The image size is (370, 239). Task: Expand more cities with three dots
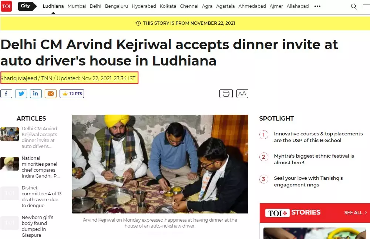coord(317,6)
